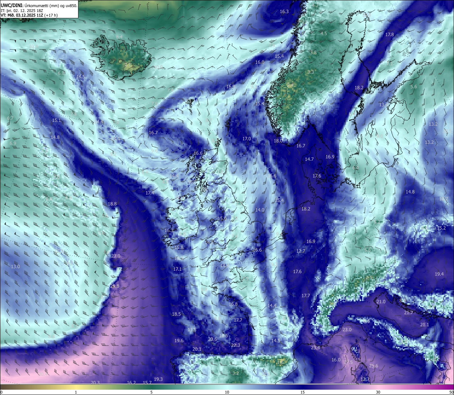Click the map value 21.1
This screenshot has width=454, height=395.
pyautogui.click(x=425, y=325)
